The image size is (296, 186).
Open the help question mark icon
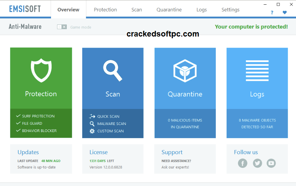(x=272, y=13)
